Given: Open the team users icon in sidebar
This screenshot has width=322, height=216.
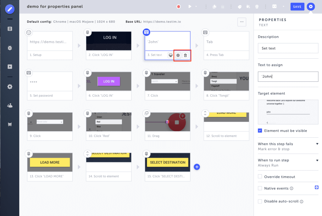Looking at the screenshot, I should click(10, 106).
